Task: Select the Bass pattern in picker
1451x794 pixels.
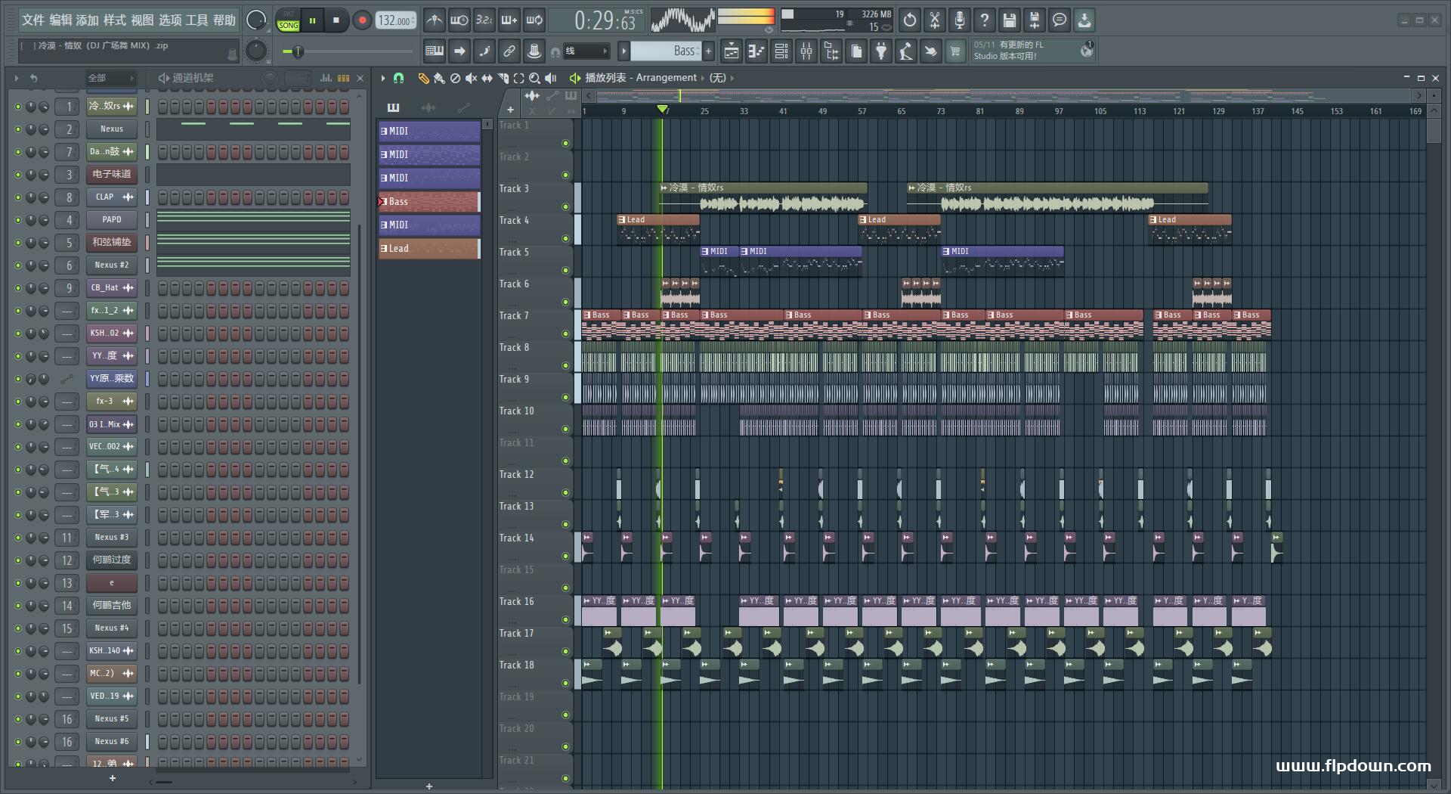Action: click(429, 202)
